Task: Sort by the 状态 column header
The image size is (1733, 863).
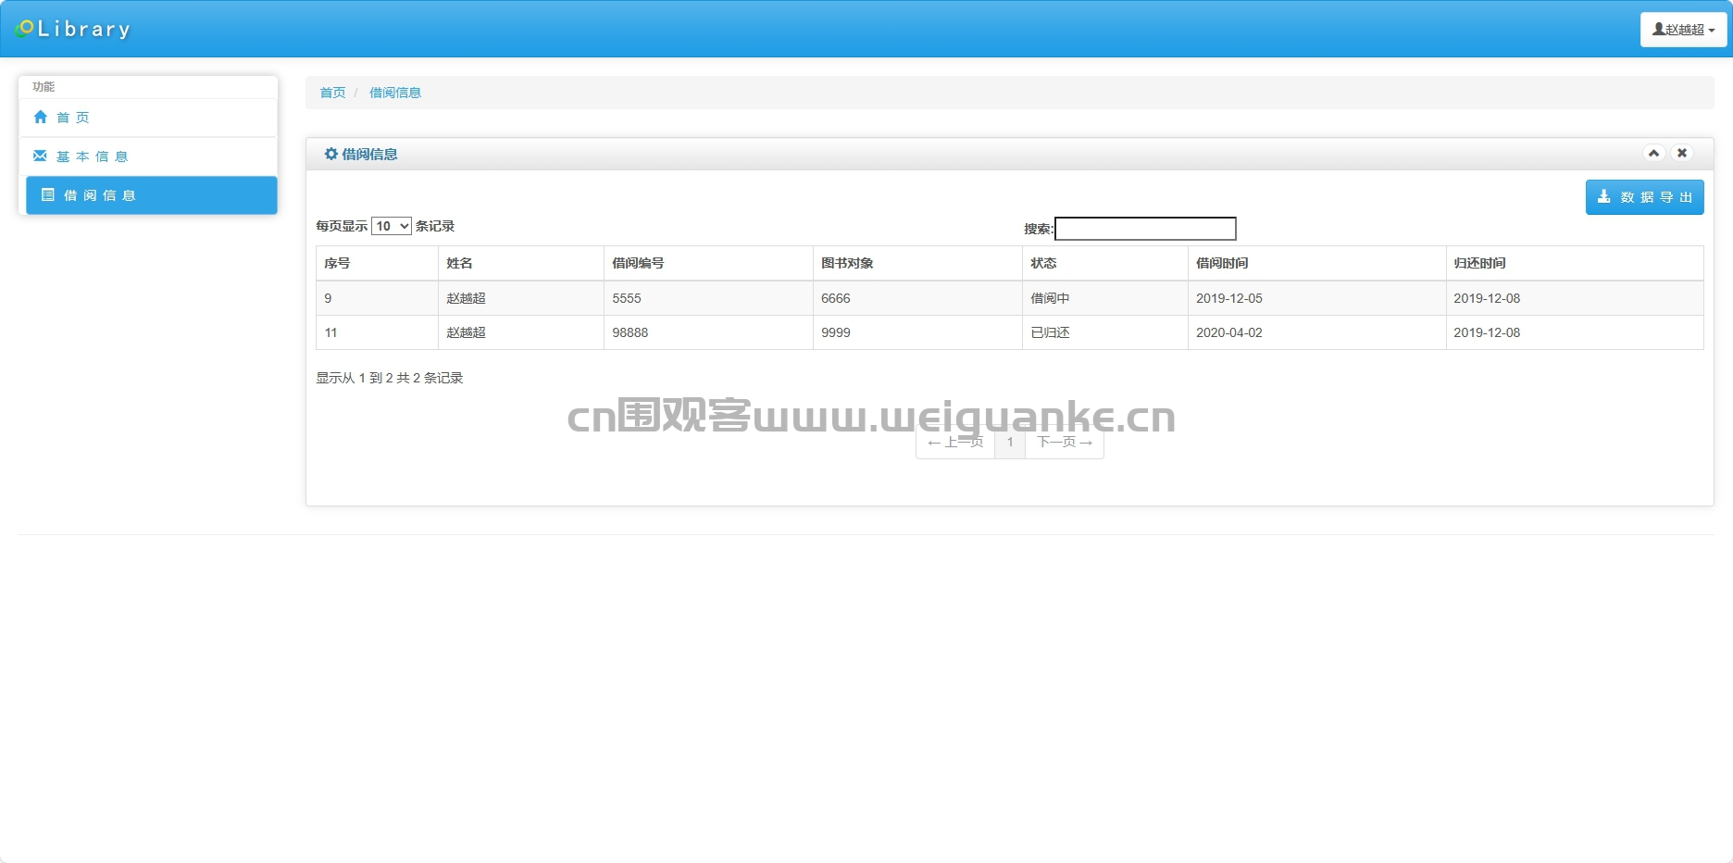Action: [x=1105, y=263]
